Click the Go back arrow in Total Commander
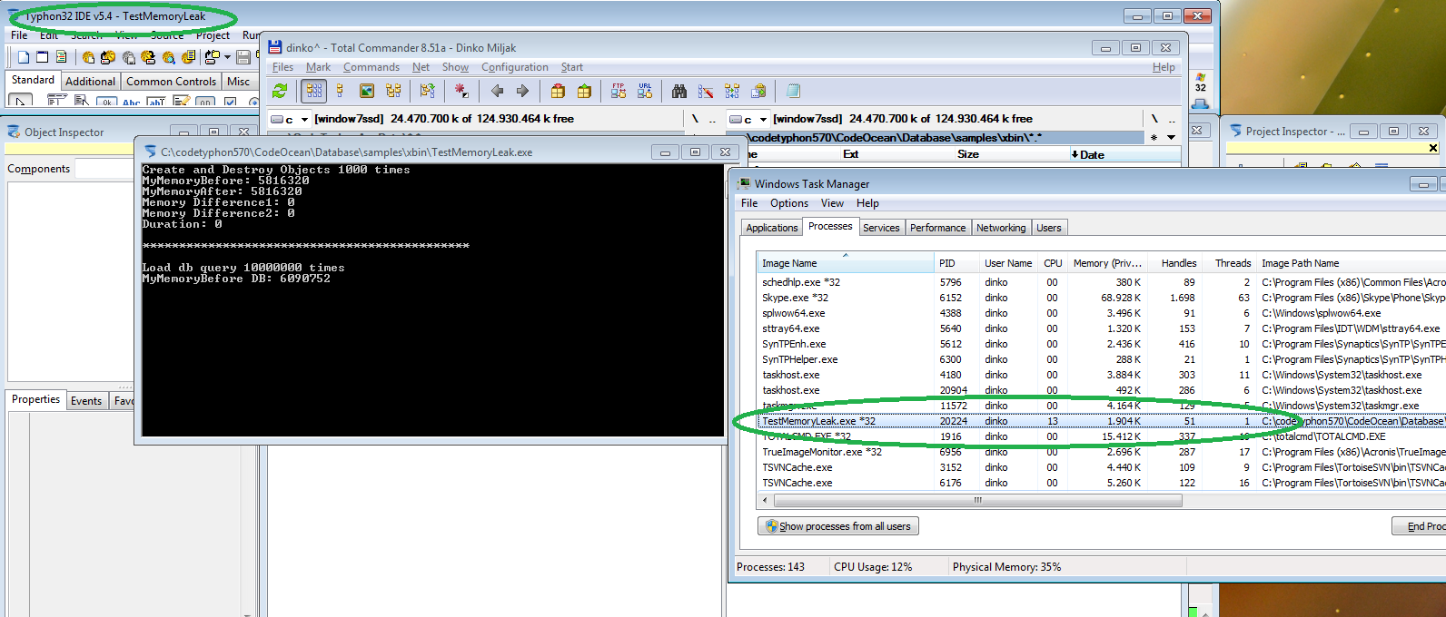The width and height of the screenshot is (1446, 617). [x=497, y=91]
